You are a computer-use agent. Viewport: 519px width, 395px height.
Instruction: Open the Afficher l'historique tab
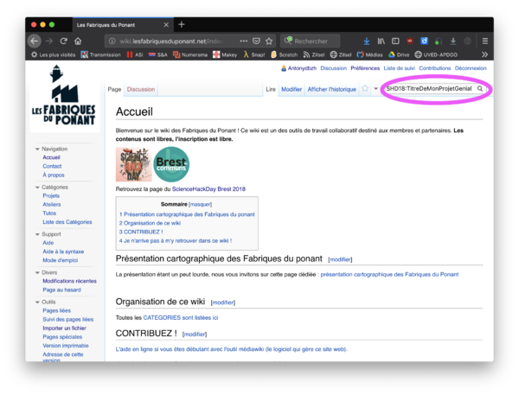[x=331, y=89]
